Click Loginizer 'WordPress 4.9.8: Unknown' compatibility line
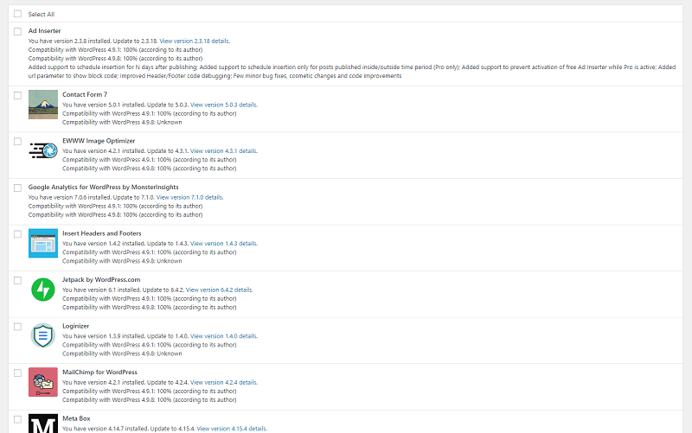 click(x=122, y=353)
